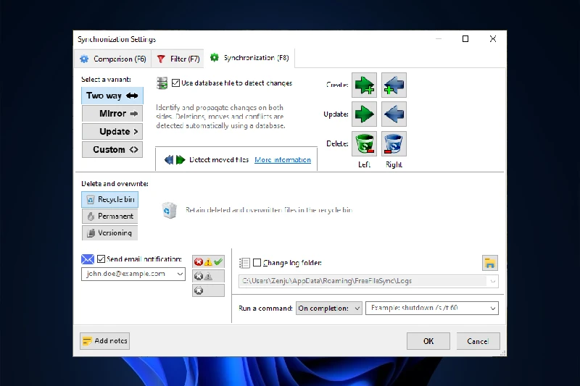Select the Custom variant
The width and height of the screenshot is (580, 386).
[112, 150]
